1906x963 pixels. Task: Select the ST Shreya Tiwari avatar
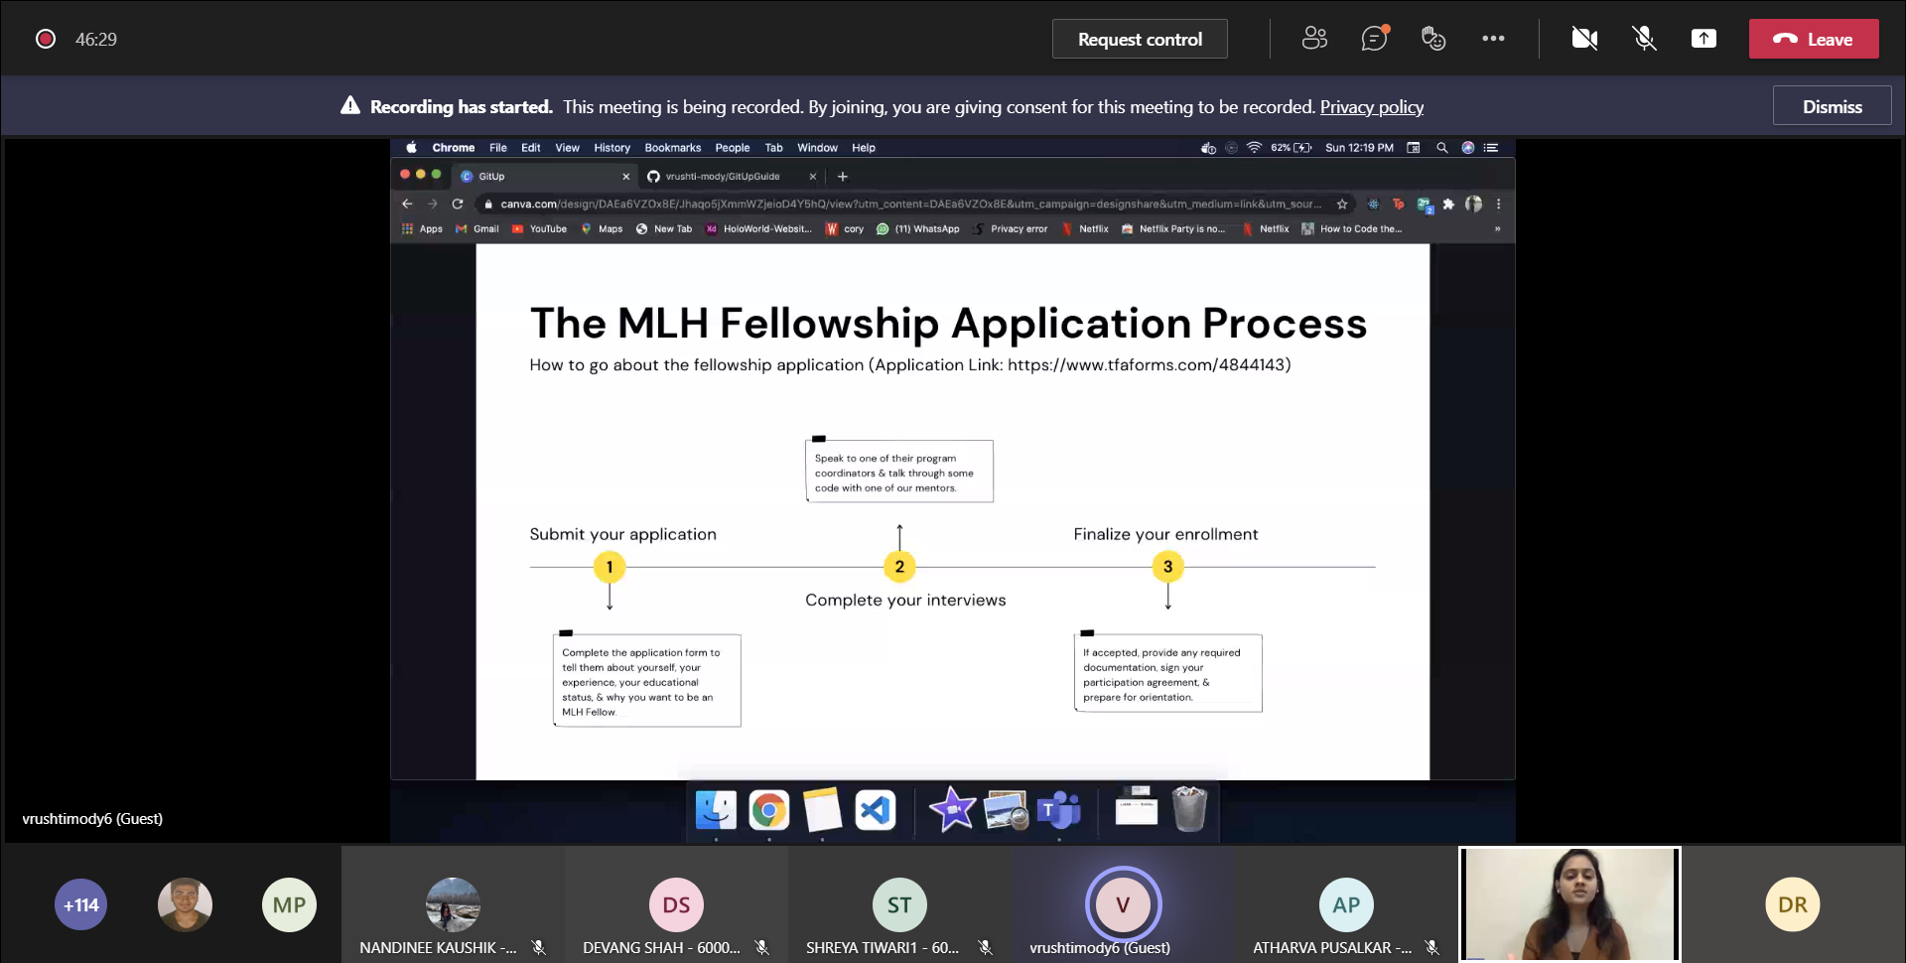(x=899, y=904)
